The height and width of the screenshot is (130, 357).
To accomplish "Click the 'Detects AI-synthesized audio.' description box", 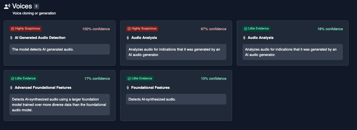I will click(x=176, y=99).
